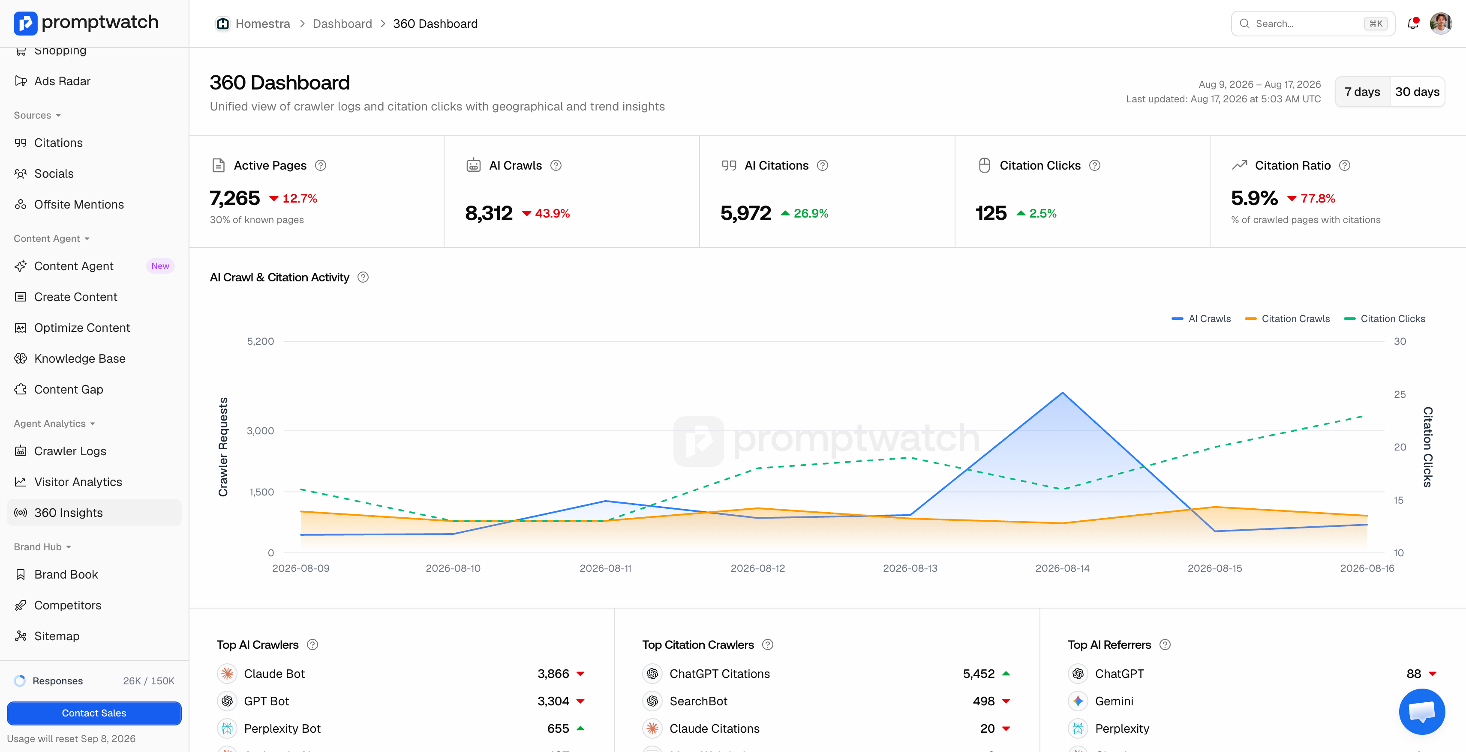Image resolution: width=1466 pixels, height=752 pixels.
Task: Click the Responses usage indicator
Action: (94, 681)
